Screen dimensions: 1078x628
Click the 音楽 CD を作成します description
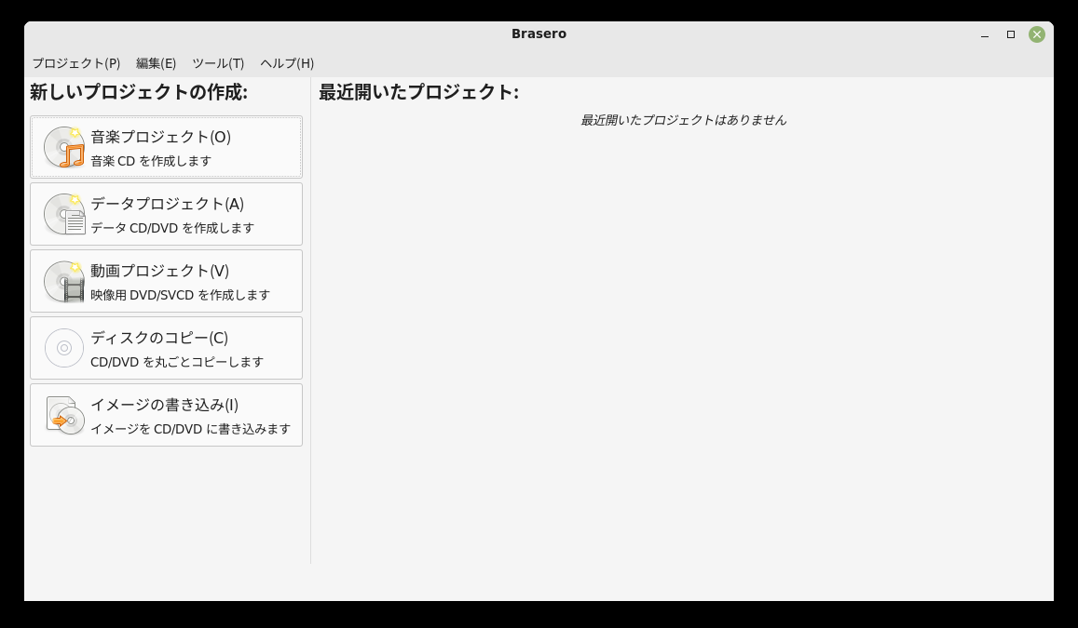[x=151, y=161]
